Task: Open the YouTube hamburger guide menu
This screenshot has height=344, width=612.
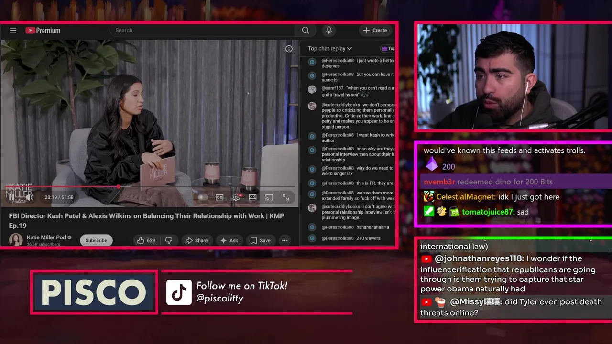Action: (x=13, y=30)
